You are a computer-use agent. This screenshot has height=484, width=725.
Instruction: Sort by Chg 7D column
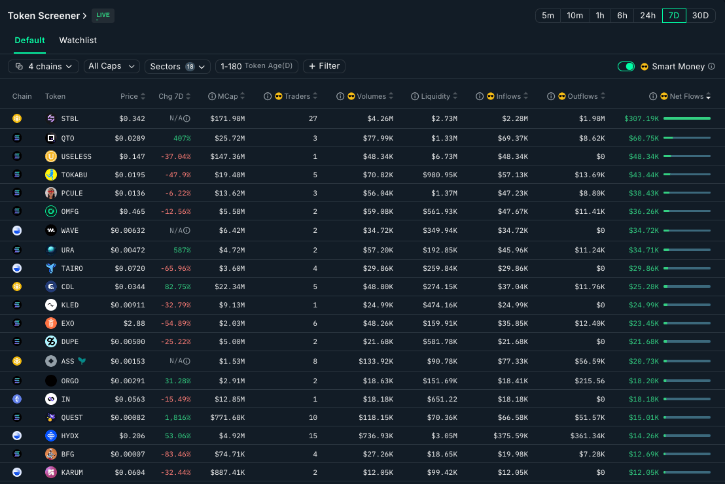[188, 96]
